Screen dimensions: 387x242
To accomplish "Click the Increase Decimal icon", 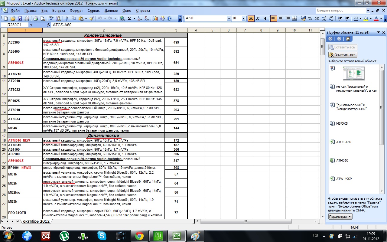I will click(324, 18).
